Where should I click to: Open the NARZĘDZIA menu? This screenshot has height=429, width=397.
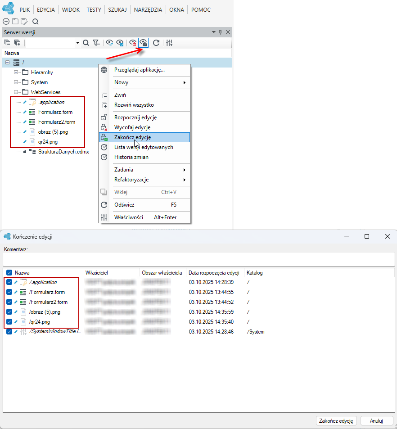click(148, 10)
